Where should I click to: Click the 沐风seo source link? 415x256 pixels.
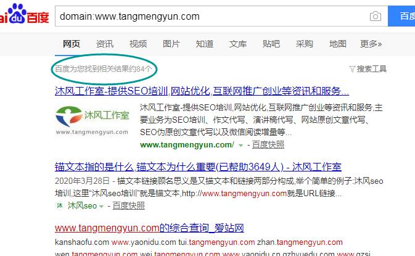tap(82, 205)
